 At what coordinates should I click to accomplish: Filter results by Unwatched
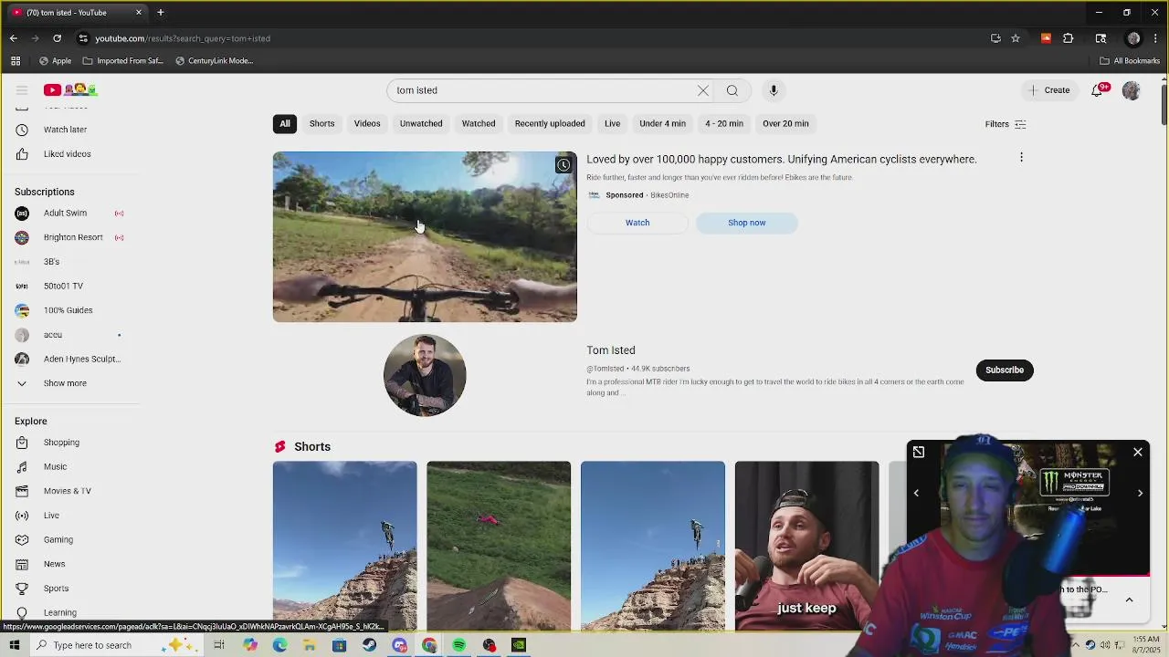tap(421, 124)
